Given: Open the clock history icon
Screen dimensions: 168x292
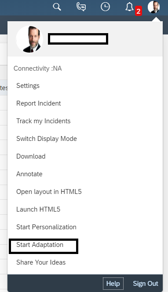Looking at the screenshot, I should coord(105,7).
